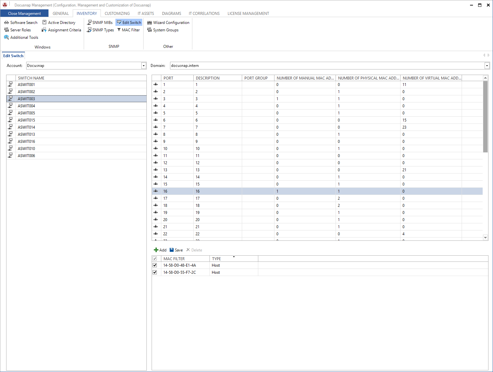Expand the Domain dropdown
Image resolution: width=493 pixels, height=372 pixels.
click(487, 66)
